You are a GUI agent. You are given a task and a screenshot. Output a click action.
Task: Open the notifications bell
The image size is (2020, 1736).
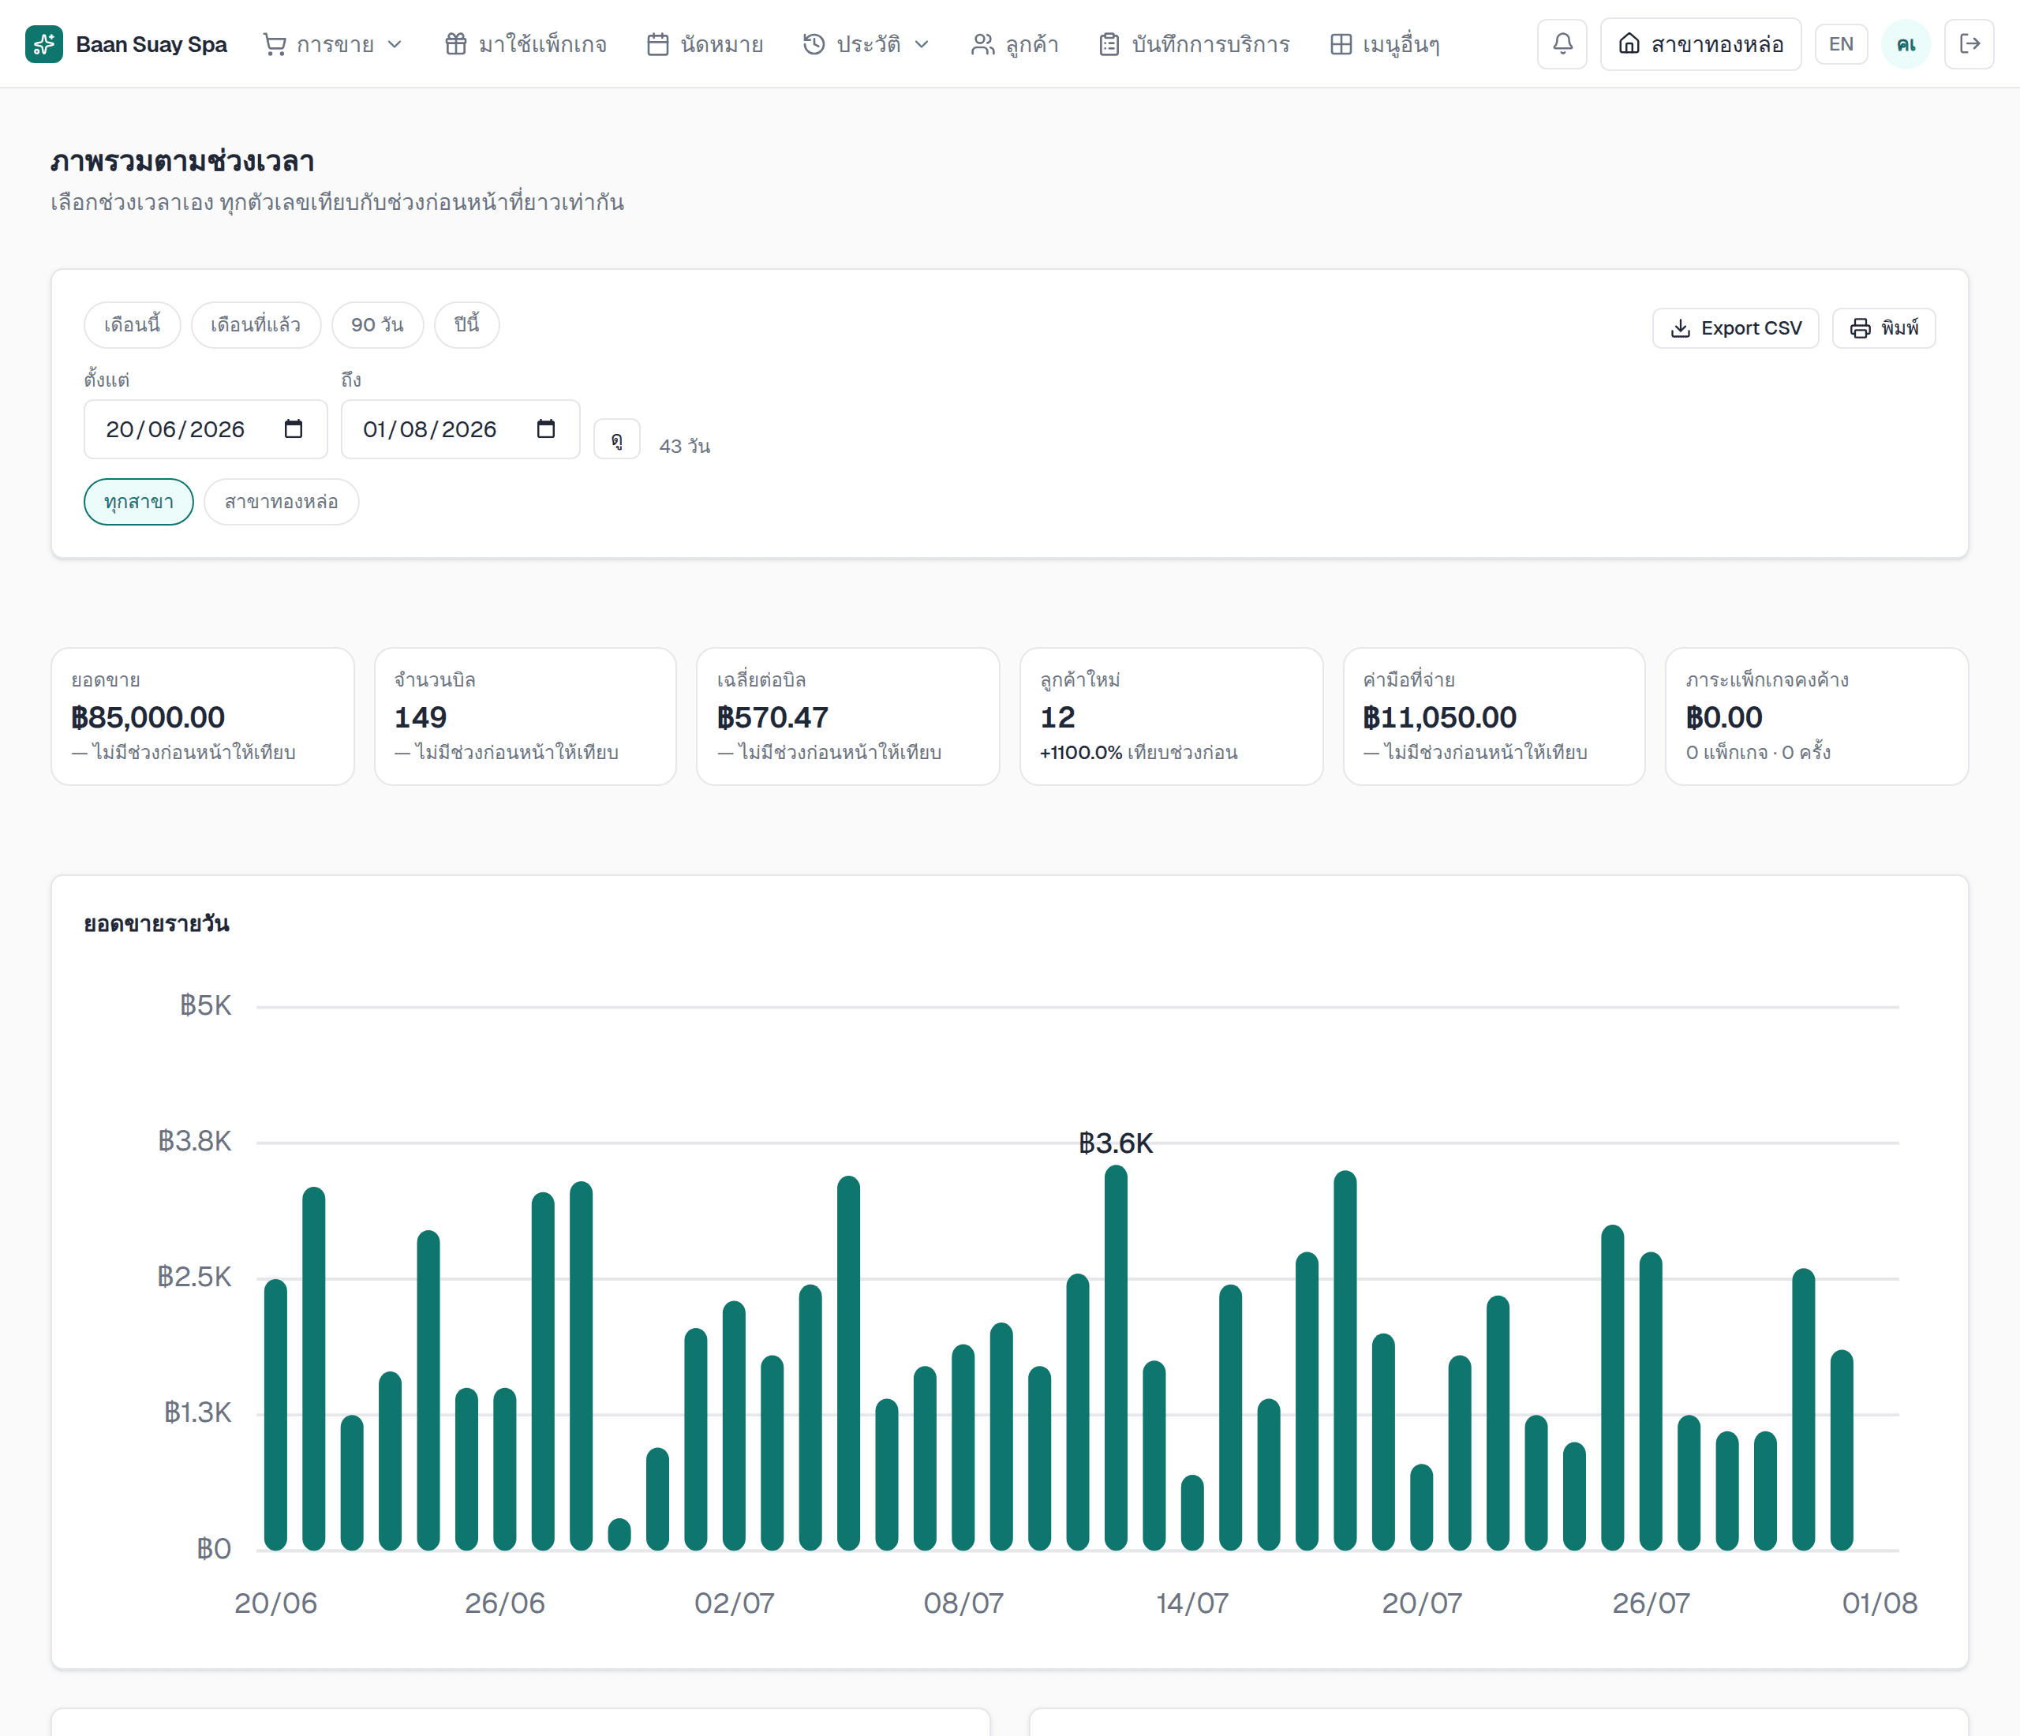(x=1562, y=44)
